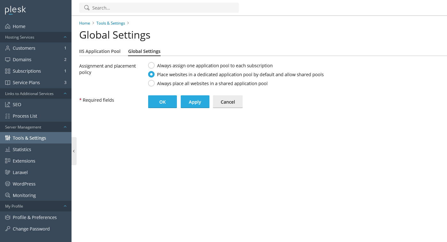Collapse the Hosting Services section

[65, 37]
